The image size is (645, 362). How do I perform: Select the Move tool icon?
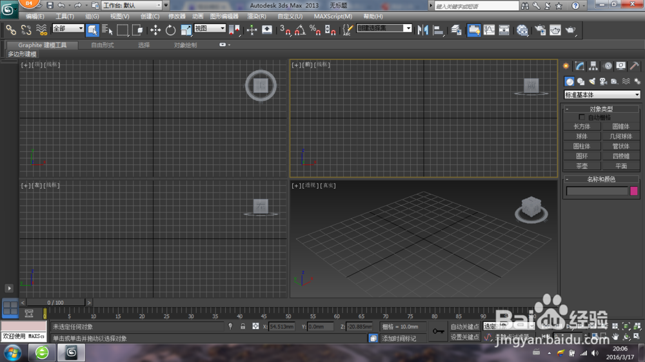(155, 30)
